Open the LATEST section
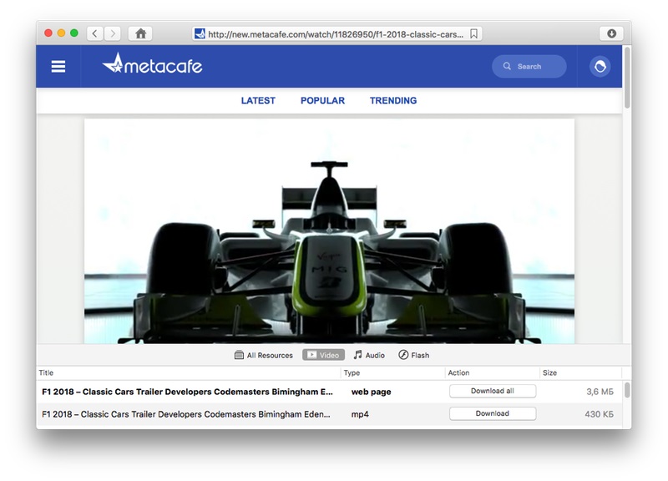The image size is (668, 481). (x=258, y=100)
